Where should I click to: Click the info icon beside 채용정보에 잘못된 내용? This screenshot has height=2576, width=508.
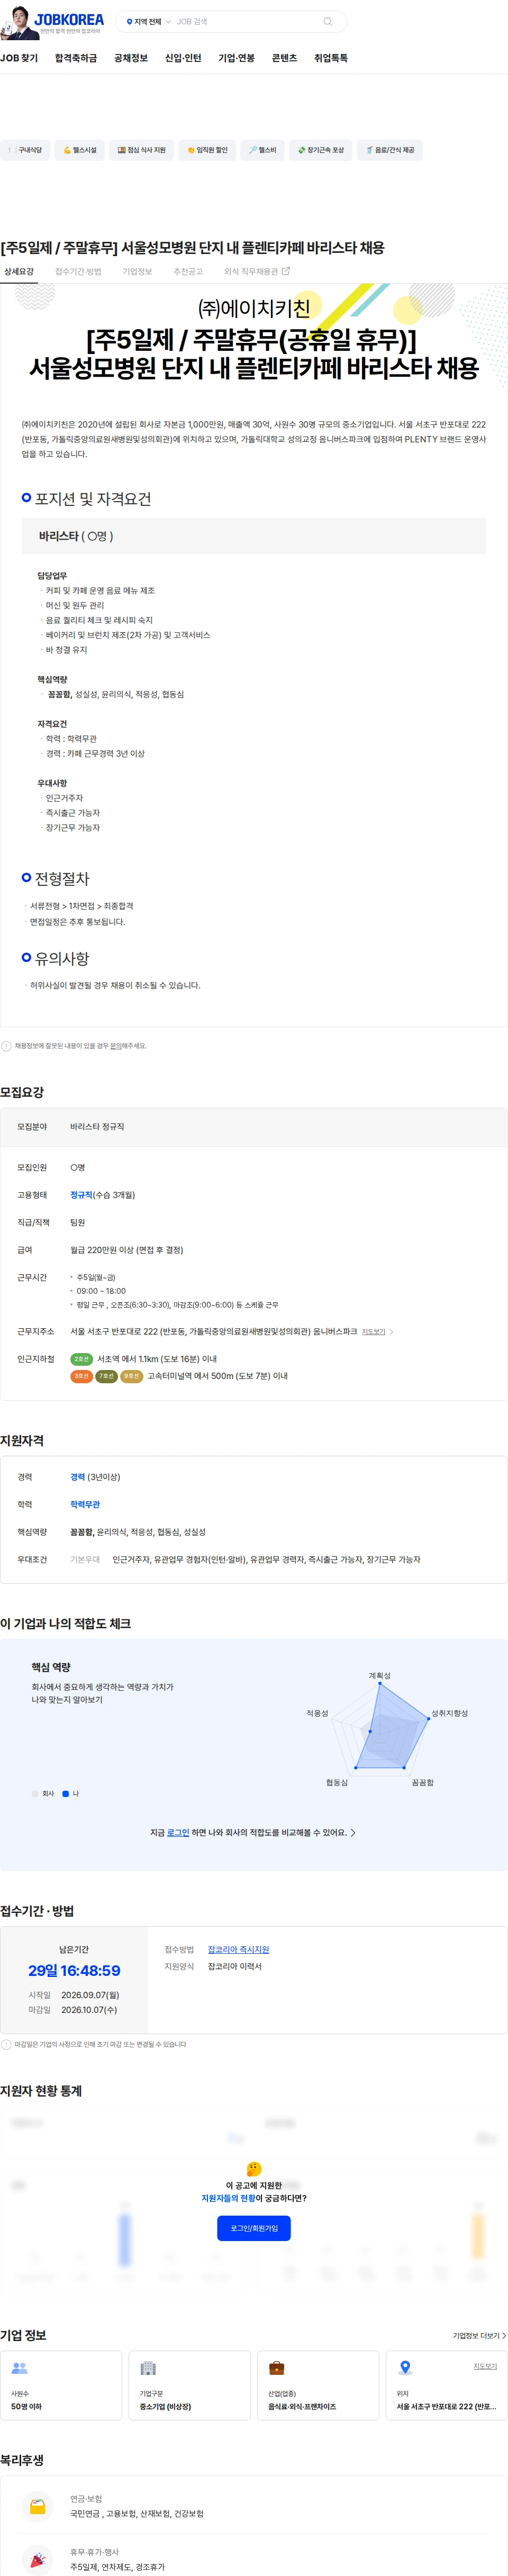tap(7, 1046)
